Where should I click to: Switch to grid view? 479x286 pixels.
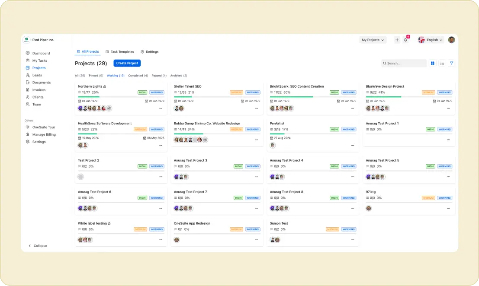click(432, 64)
